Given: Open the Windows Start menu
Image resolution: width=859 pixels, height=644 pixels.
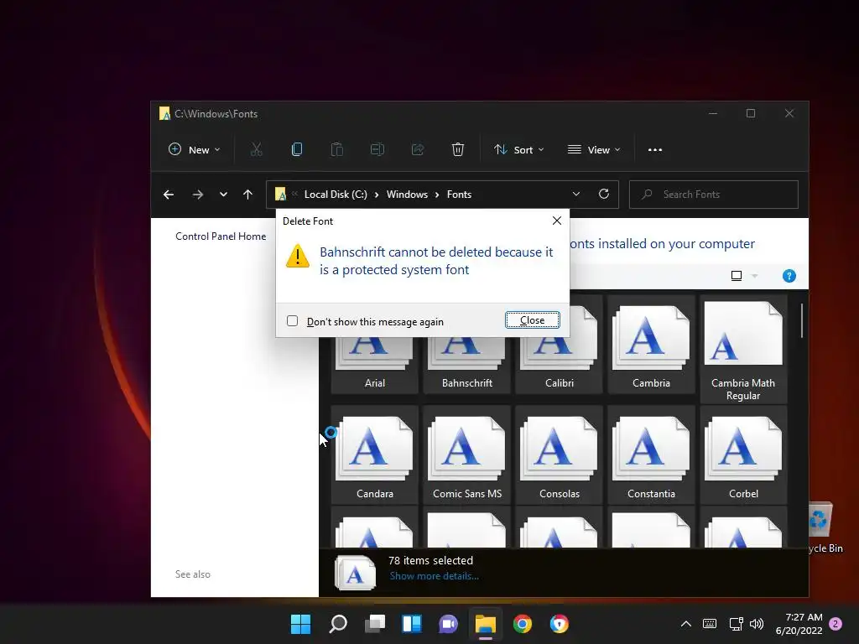Looking at the screenshot, I should coord(301,624).
